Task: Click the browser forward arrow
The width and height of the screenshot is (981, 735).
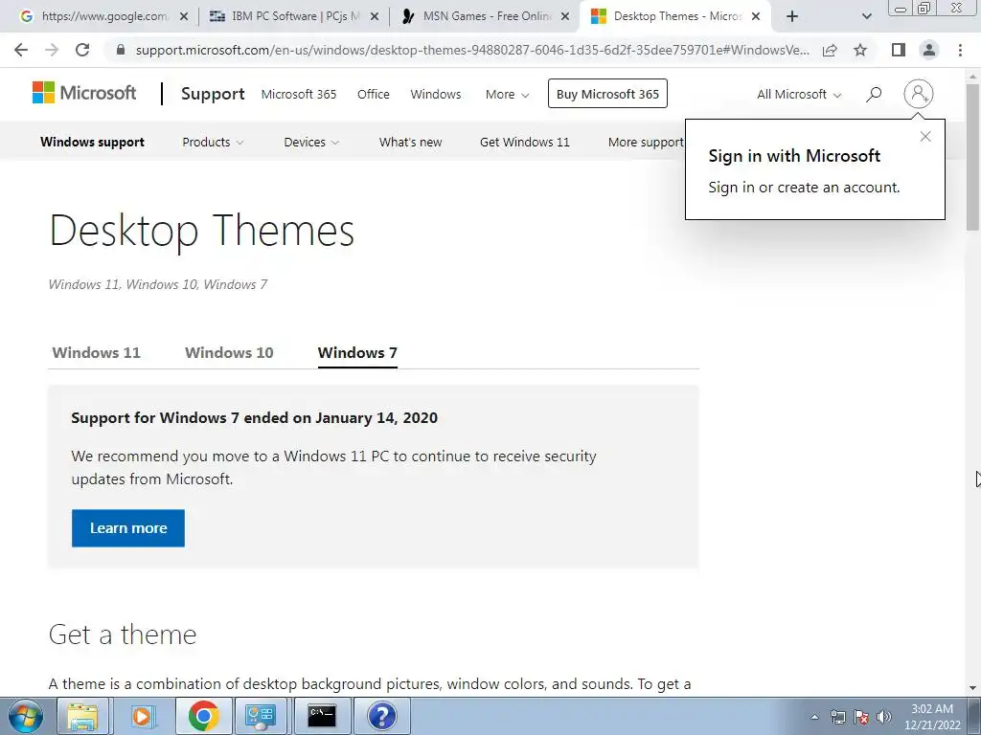Action: tap(52, 50)
